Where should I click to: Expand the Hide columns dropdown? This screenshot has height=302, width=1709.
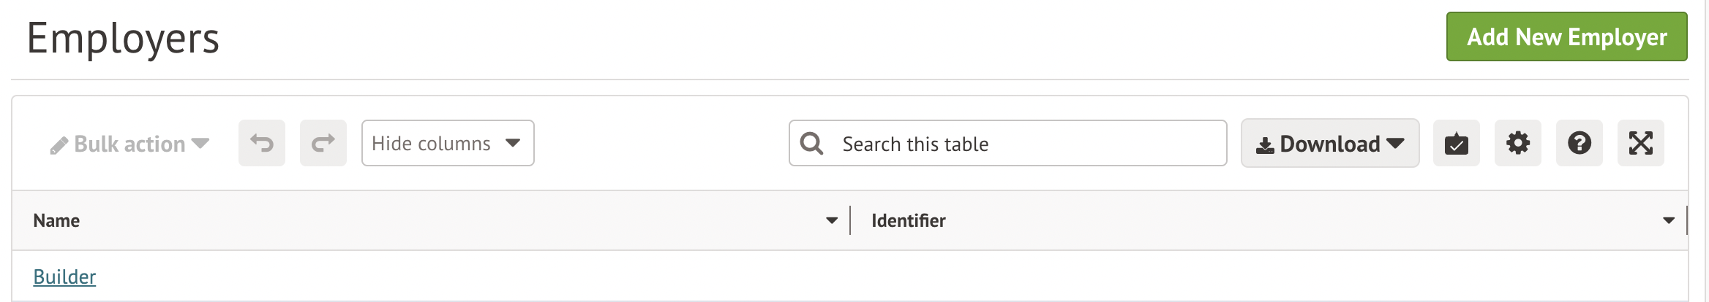448,143
